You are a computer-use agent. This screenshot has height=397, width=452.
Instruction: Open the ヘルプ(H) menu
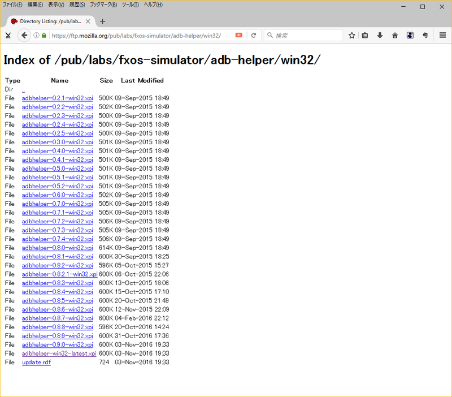tap(153, 5)
